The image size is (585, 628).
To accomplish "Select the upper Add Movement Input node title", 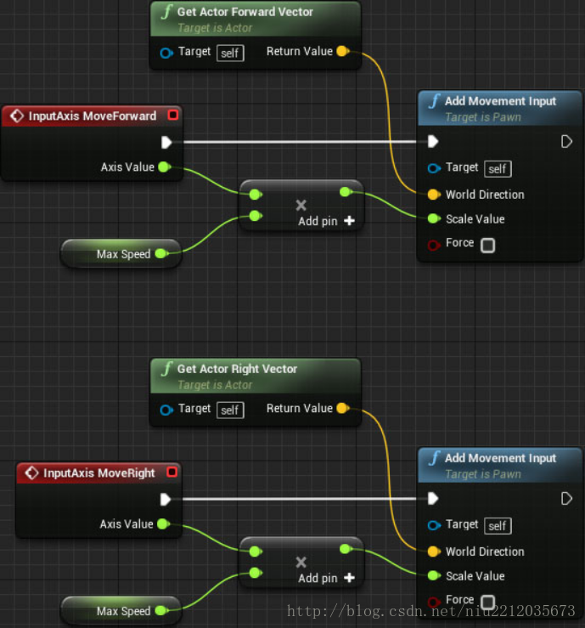I will 500,101.
